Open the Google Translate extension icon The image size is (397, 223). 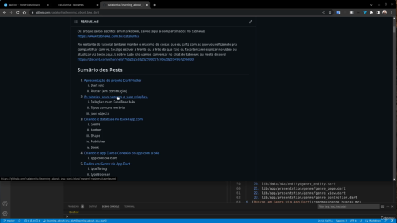pyautogui.click(x=338, y=12)
